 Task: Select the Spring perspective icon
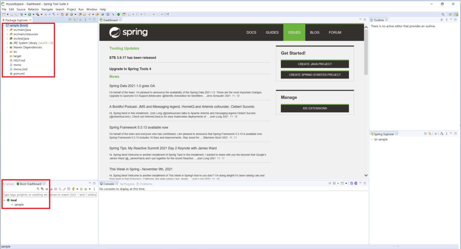tap(456, 14)
